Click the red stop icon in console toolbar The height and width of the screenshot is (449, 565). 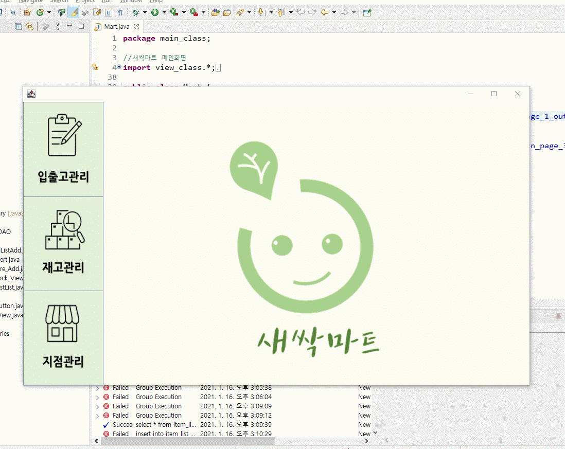[x=558, y=316]
